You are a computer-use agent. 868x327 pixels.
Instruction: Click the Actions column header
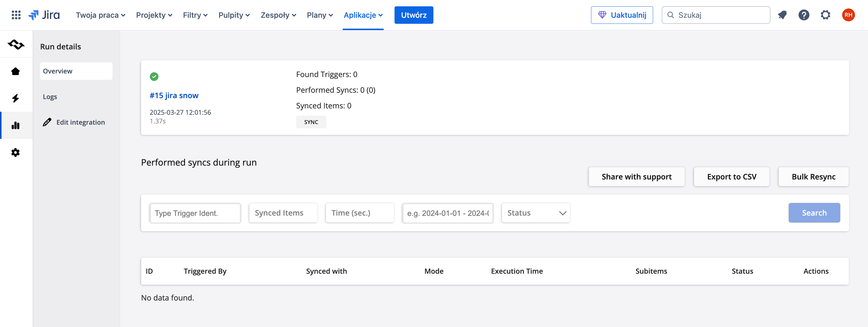point(816,271)
